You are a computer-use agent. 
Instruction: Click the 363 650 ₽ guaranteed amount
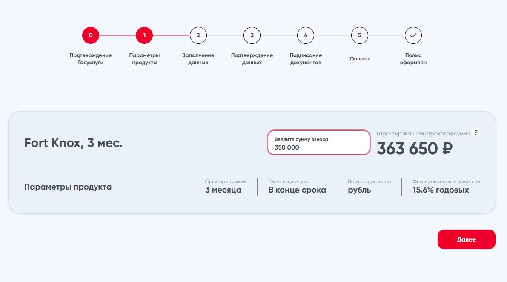(x=415, y=148)
